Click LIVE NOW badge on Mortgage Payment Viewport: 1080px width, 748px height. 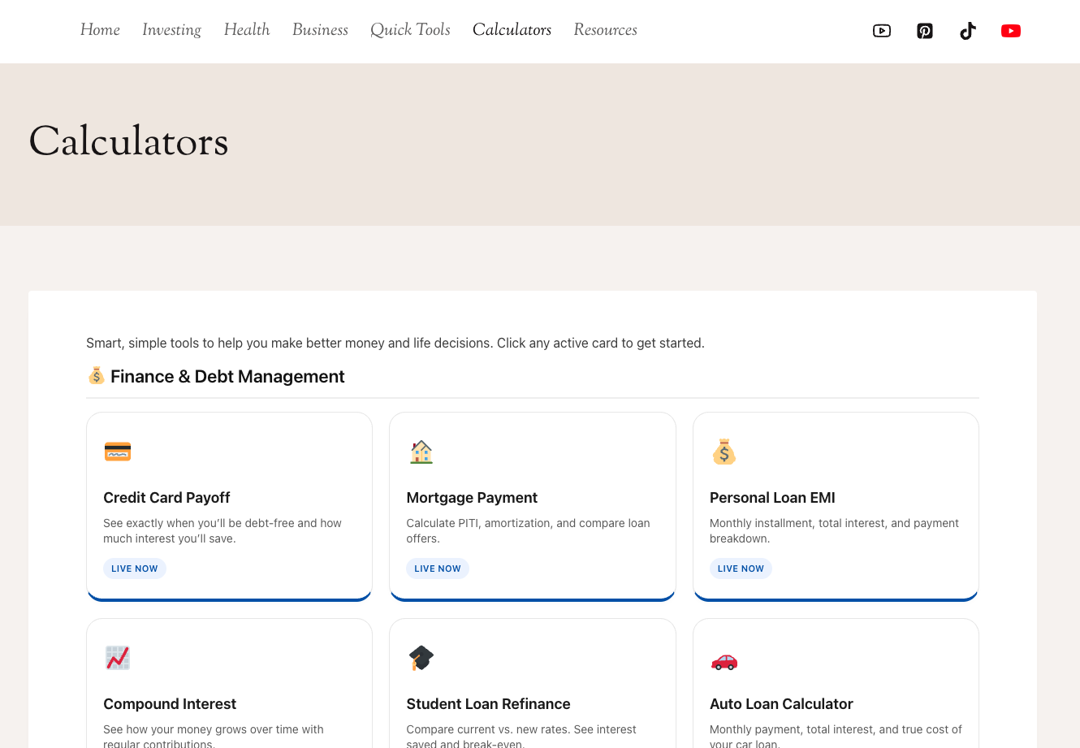438,569
